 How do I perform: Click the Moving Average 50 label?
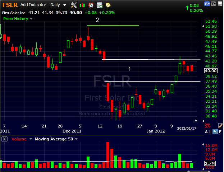click(x=54, y=139)
